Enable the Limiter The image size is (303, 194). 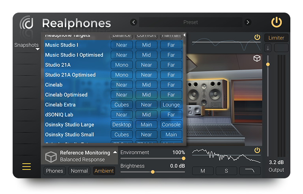[x=276, y=38]
